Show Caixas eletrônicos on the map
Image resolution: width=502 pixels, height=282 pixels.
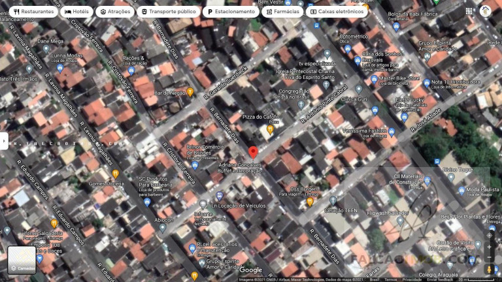coord(337,12)
